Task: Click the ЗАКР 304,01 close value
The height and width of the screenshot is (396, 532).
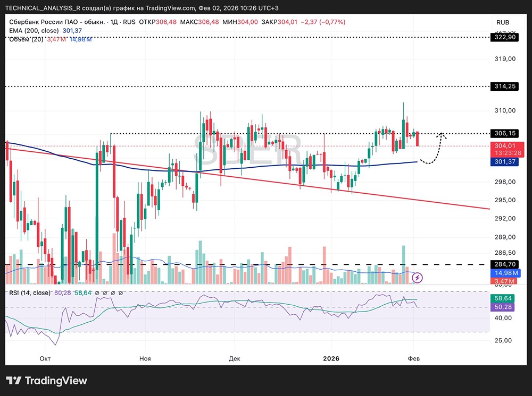Action: pyautogui.click(x=279, y=22)
